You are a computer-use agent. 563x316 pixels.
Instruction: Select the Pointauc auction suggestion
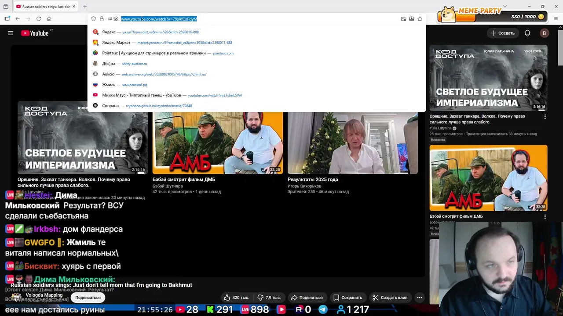pos(256,53)
